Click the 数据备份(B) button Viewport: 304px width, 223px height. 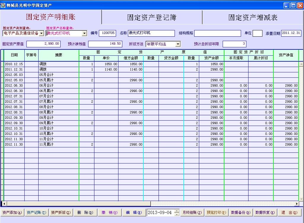pos(240,213)
